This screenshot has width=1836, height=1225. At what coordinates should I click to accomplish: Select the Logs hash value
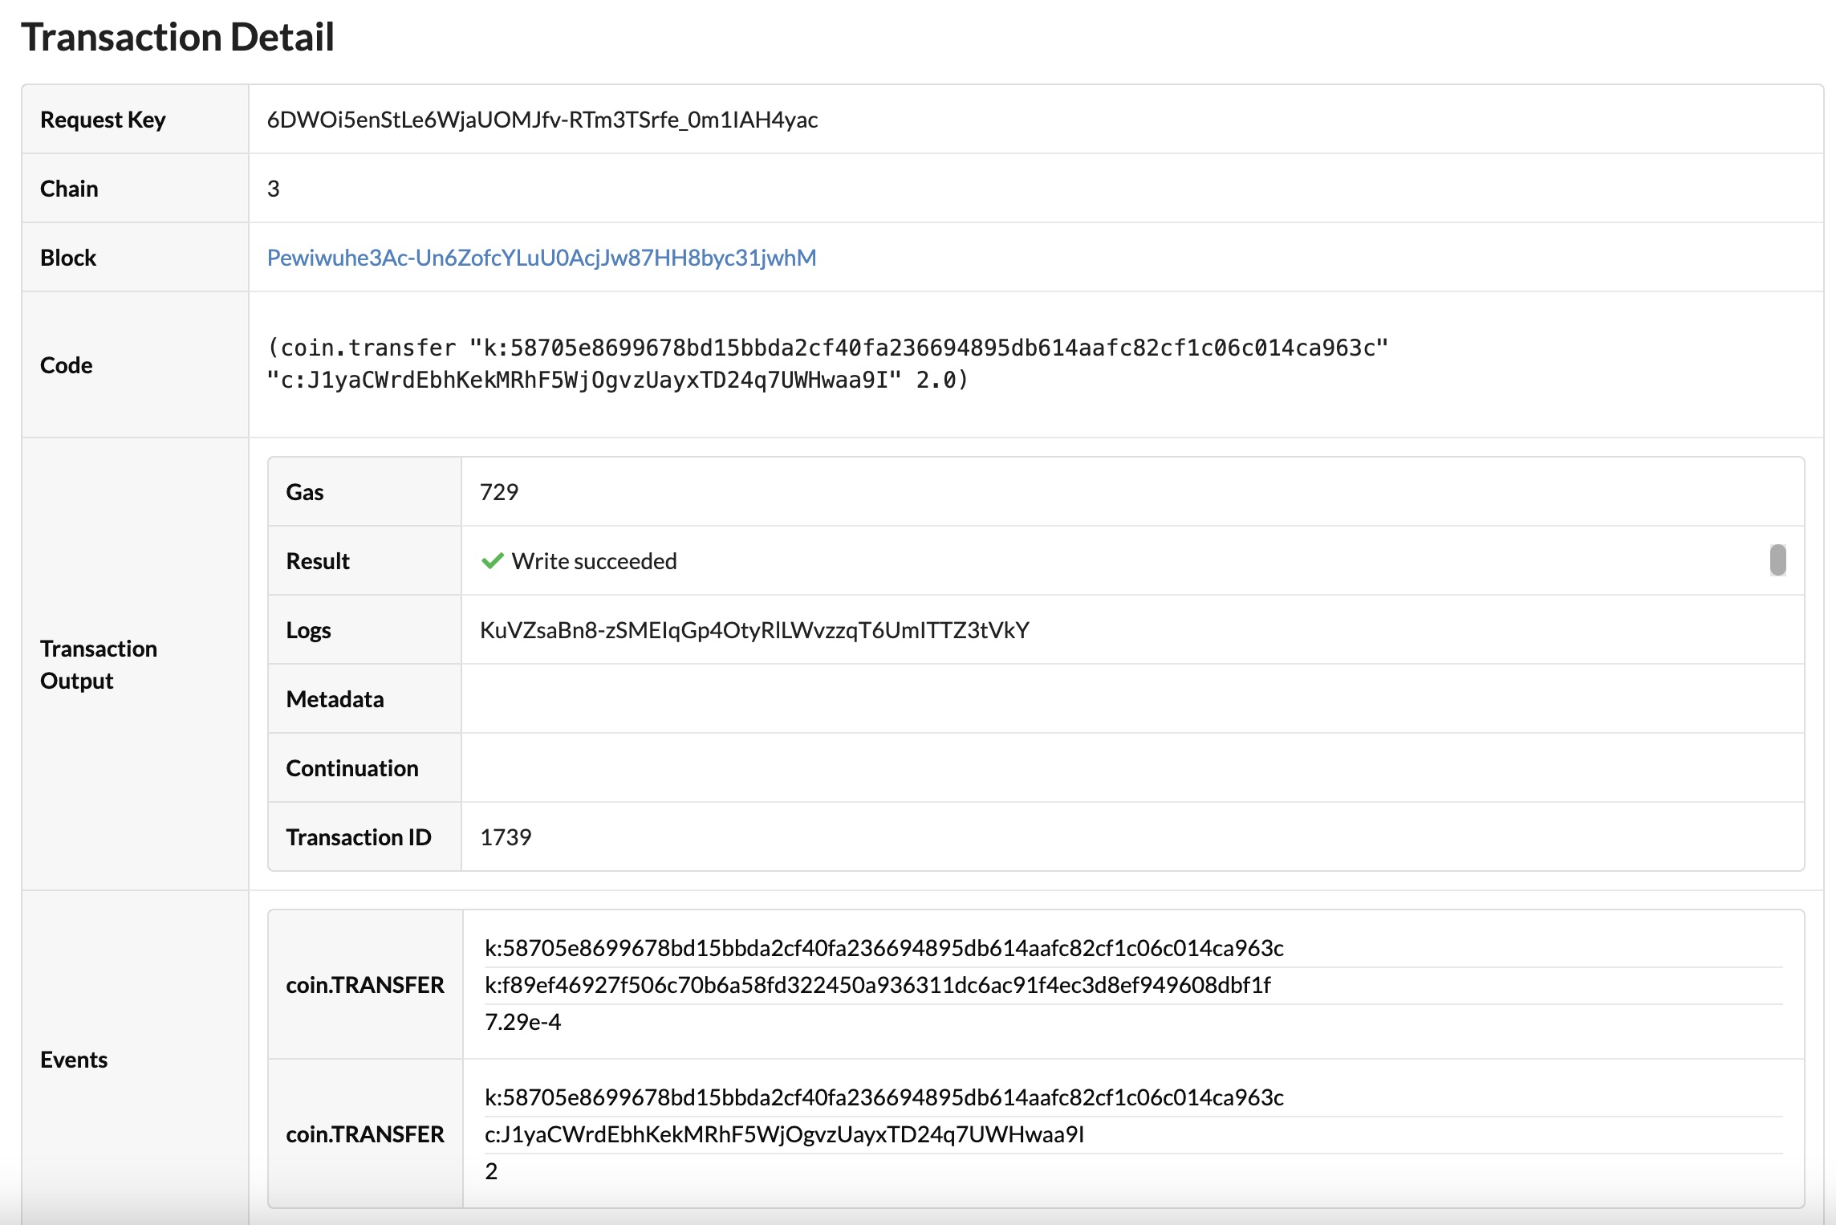point(755,630)
